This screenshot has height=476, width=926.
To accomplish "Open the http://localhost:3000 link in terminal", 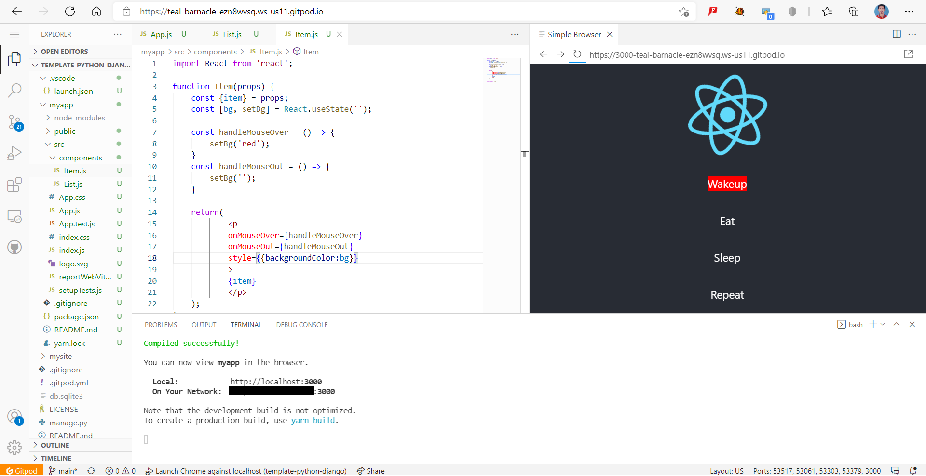I will tap(276, 382).
